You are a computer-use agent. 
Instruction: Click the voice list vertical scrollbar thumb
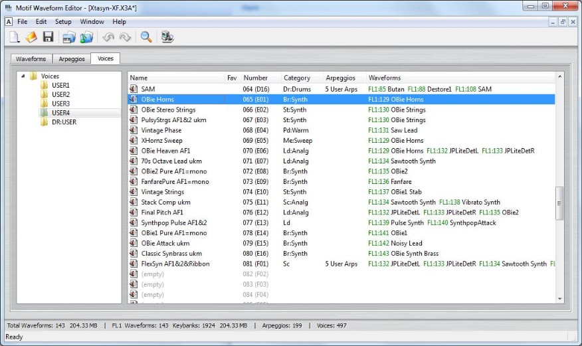559,203
